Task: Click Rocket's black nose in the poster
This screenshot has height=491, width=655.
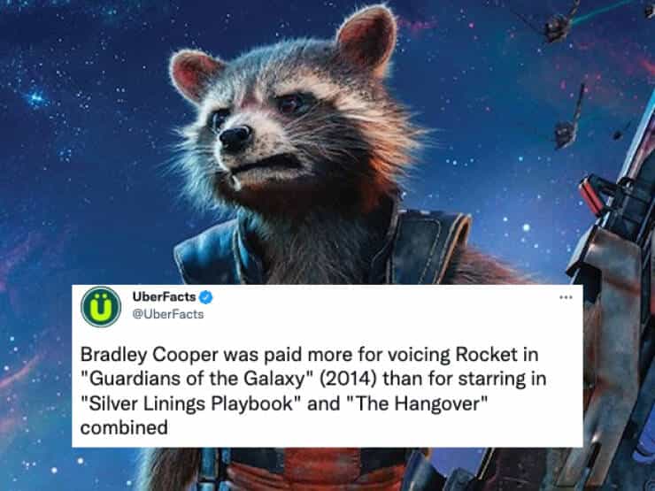Action: coord(235,136)
